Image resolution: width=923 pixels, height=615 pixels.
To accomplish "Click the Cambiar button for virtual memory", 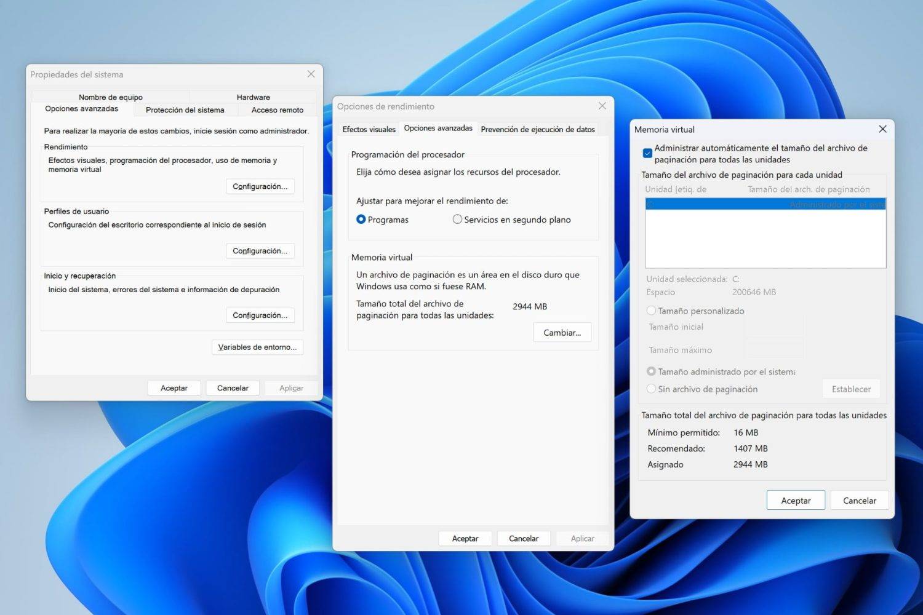I will [562, 332].
